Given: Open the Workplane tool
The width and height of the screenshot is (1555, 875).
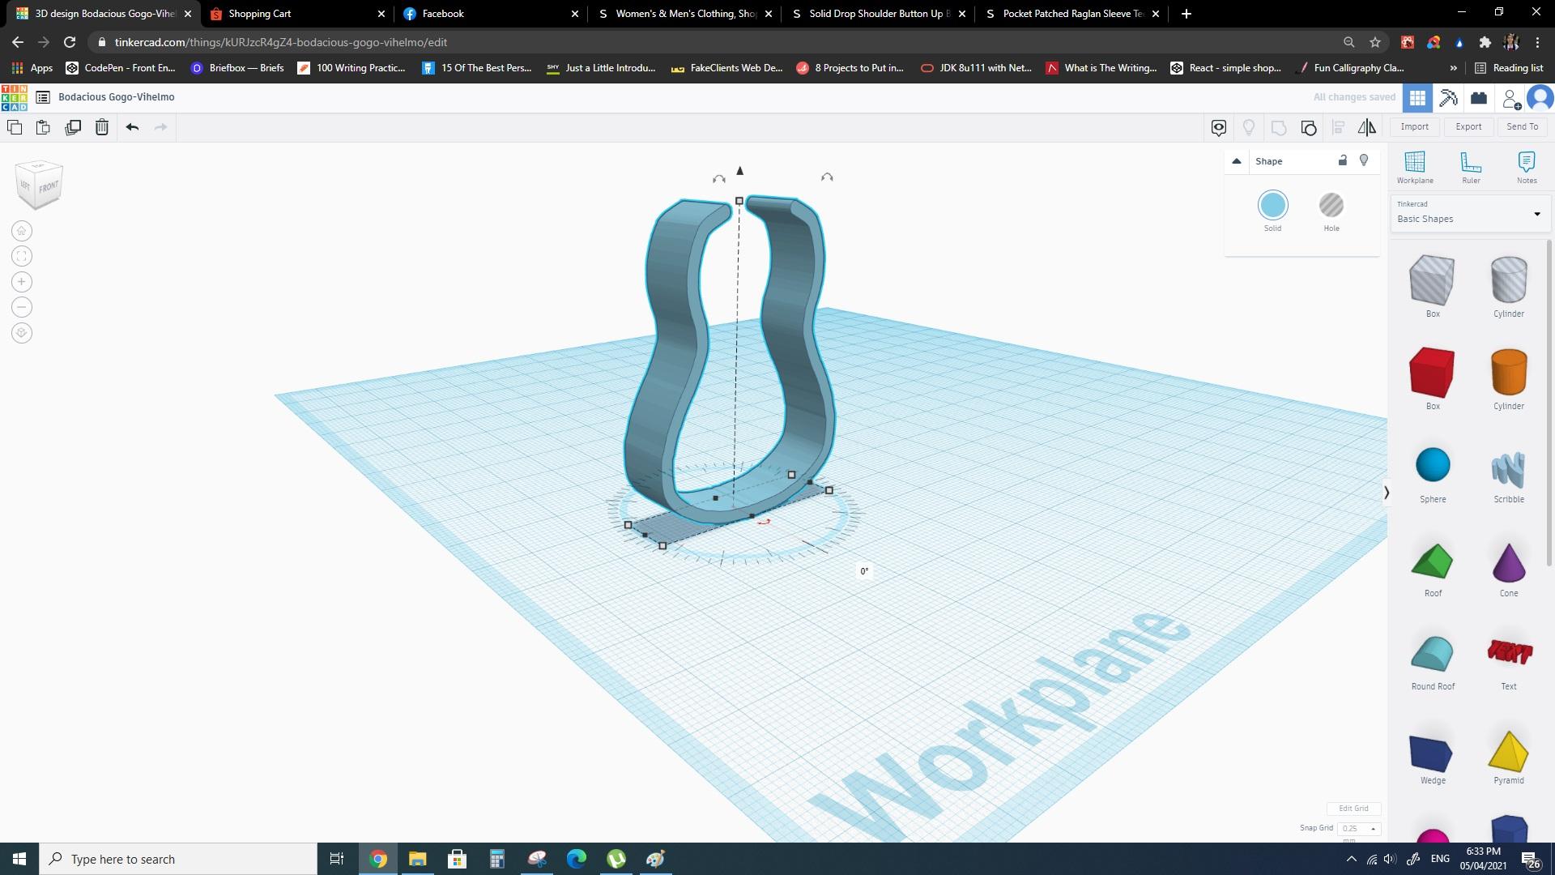Looking at the screenshot, I should coord(1414,167).
